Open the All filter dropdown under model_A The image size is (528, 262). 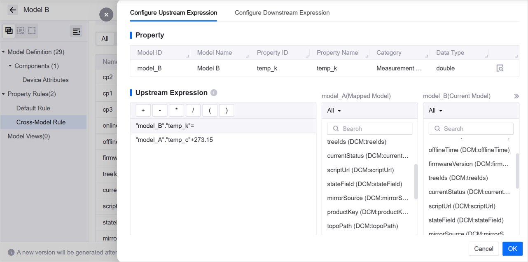[334, 110]
